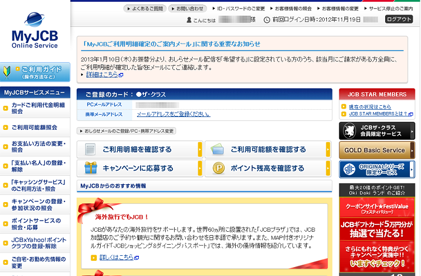Select 「支払い名人」の登録・解除 menu item
421x276 pixels.
35,166
